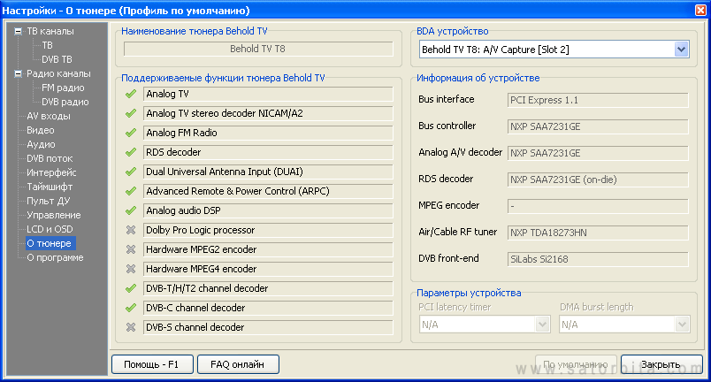The height and width of the screenshot is (382, 711).
Task: Open the PCI latency timer dropdown
Action: tap(542, 325)
